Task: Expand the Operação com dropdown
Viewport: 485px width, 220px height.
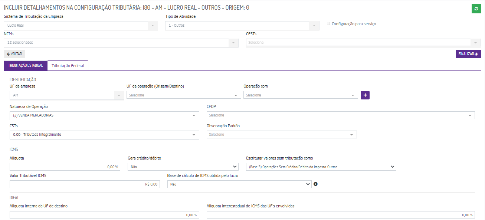Action: (x=301, y=95)
